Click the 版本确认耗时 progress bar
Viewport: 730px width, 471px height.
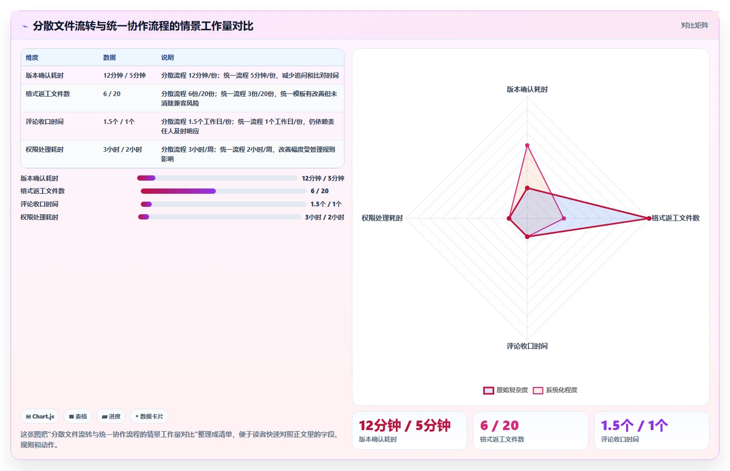click(217, 178)
